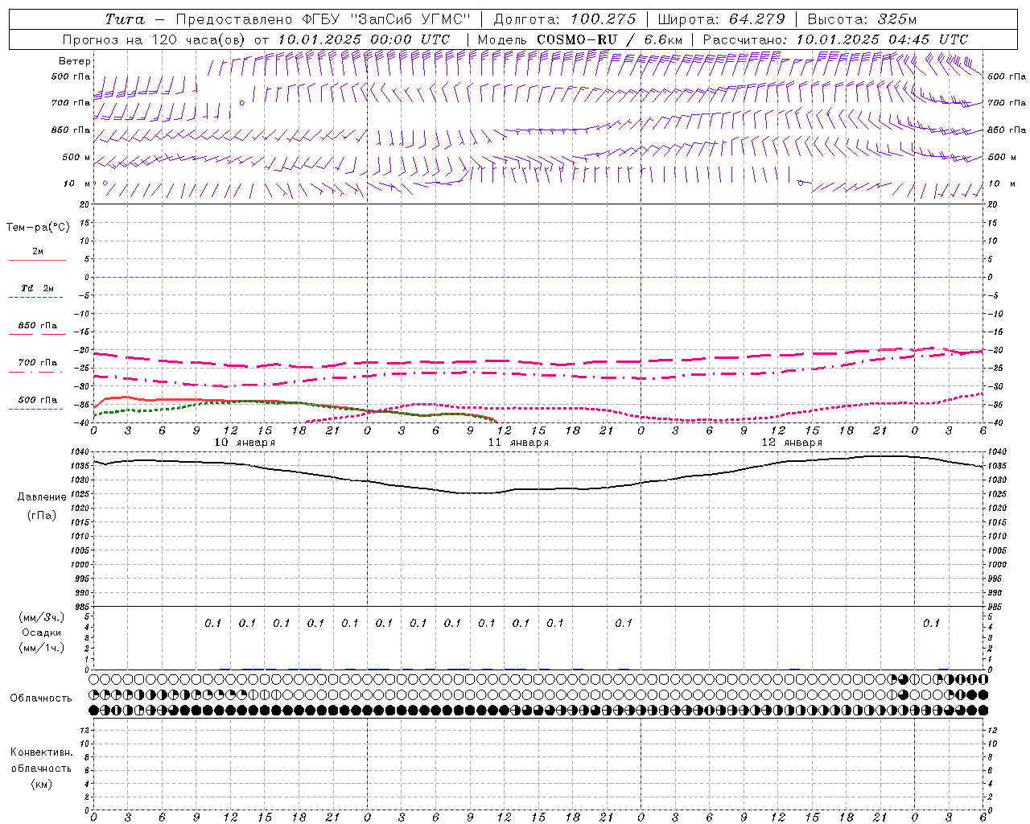This screenshot has width=1030, height=824.
Task: Click the "Ветер" wind panel label
Action: click(75, 61)
